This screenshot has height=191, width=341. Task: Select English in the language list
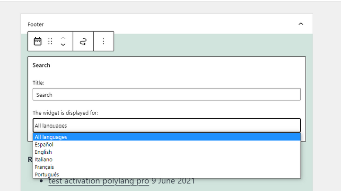coord(44,152)
